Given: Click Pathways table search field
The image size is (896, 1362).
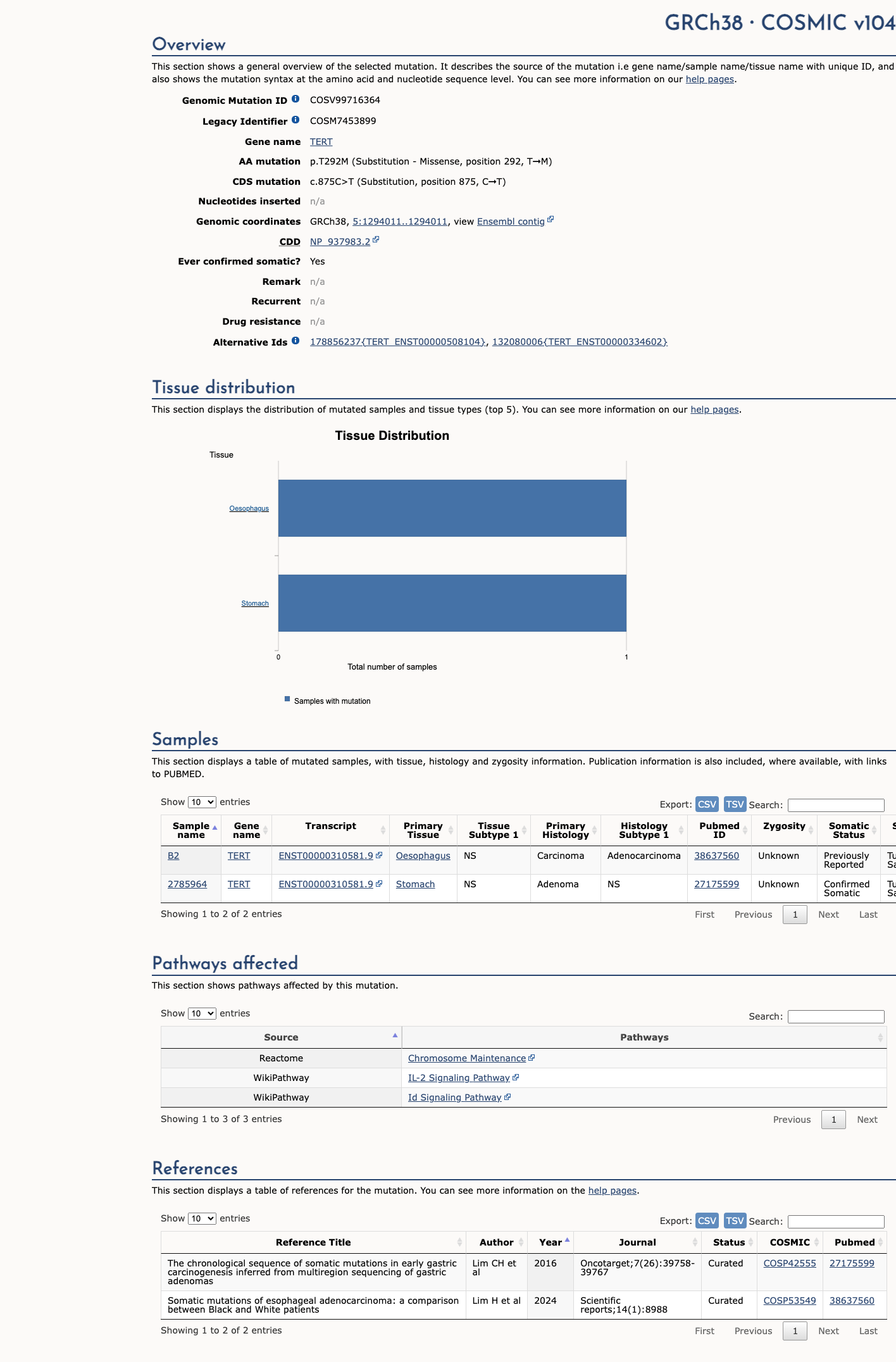Looking at the screenshot, I should pyautogui.click(x=836, y=1016).
